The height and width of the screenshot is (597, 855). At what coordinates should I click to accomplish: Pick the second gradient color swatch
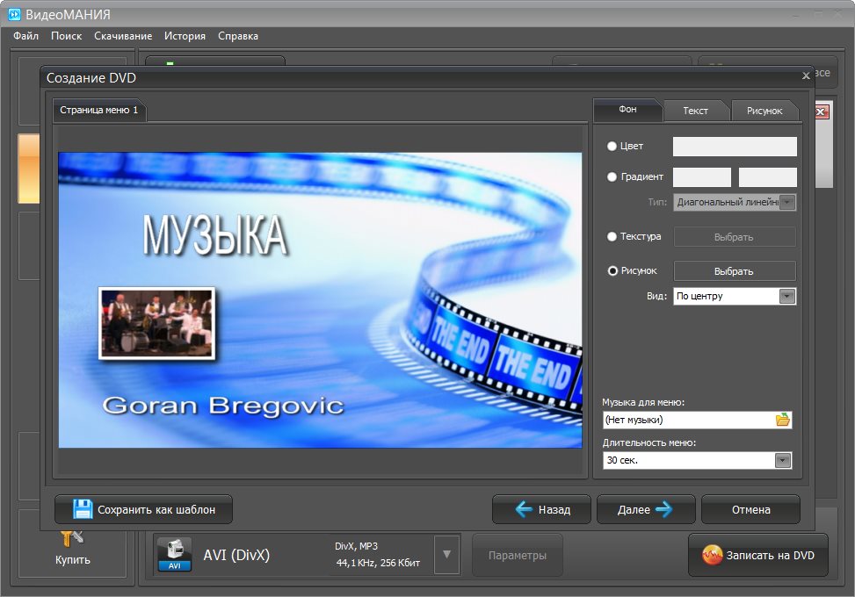[x=768, y=177]
